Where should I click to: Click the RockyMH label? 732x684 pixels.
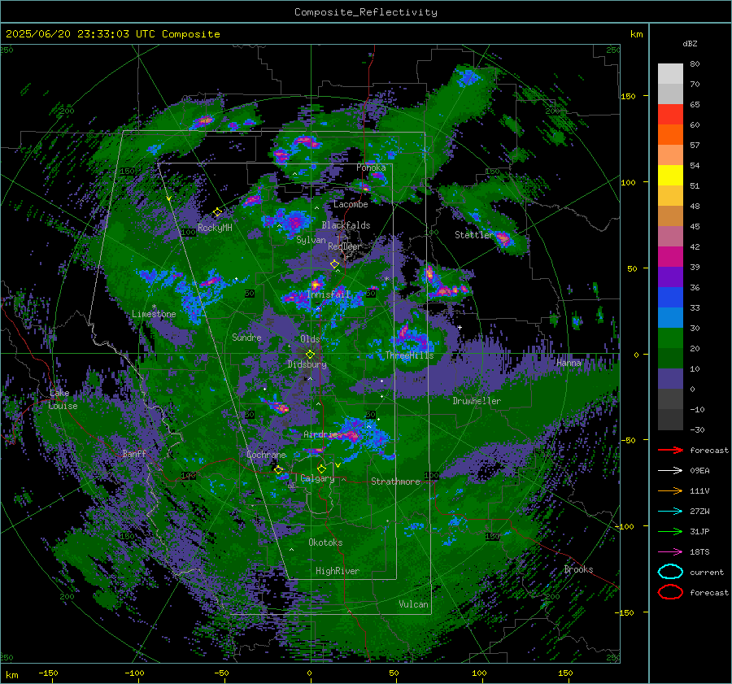click(x=215, y=228)
